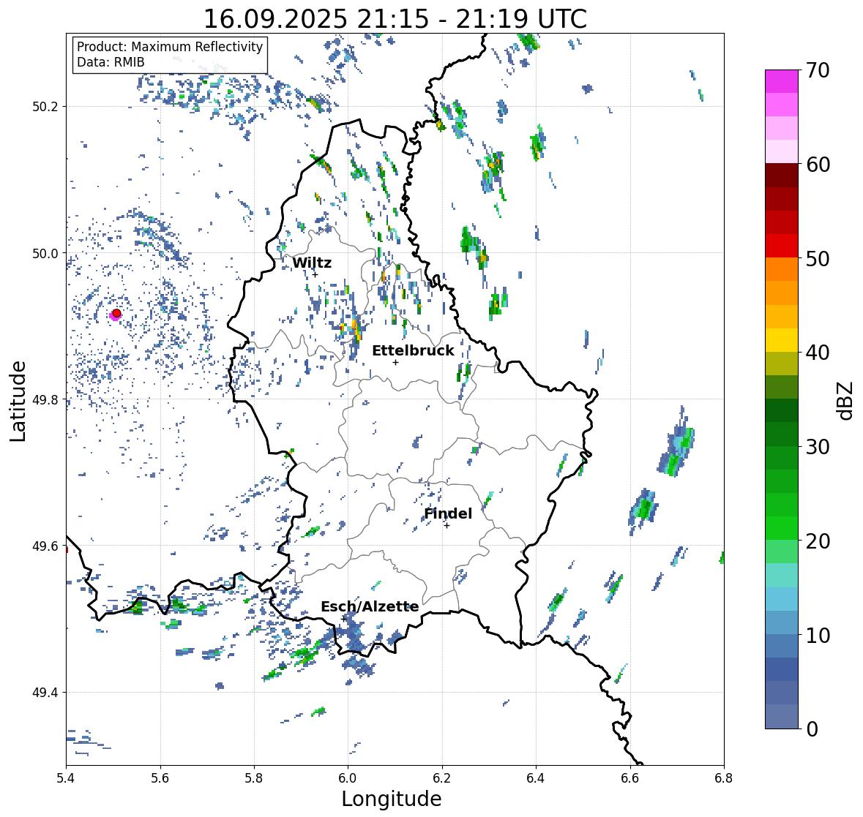Click the Longitude axis label
This screenshot has height=817, width=863.
(x=392, y=799)
